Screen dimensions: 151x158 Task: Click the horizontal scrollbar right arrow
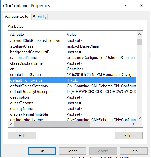tap(133, 124)
